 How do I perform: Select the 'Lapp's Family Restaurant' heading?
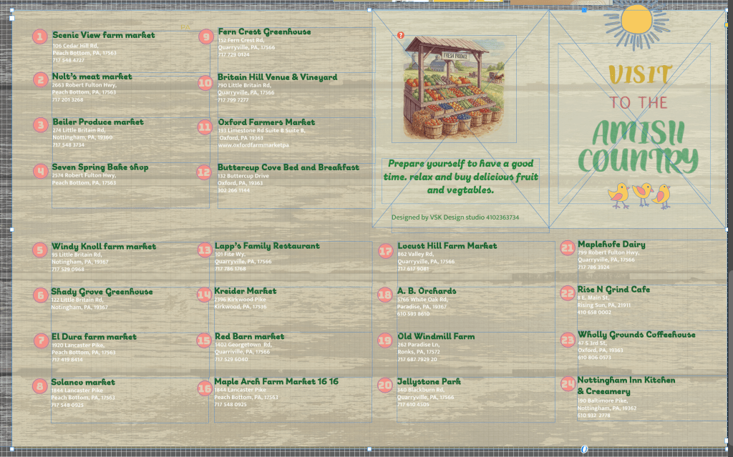pyautogui.click(x=267, y=245)
